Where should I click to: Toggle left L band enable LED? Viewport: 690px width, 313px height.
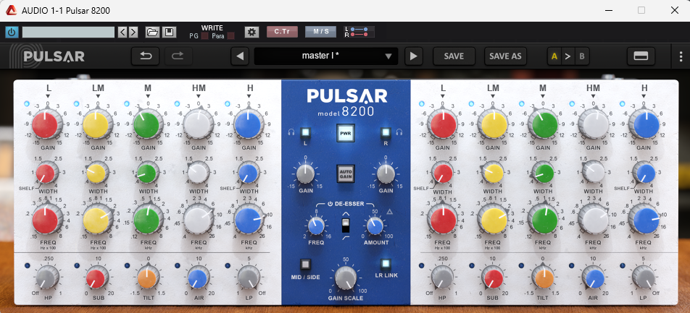click(x=26, y=103)
